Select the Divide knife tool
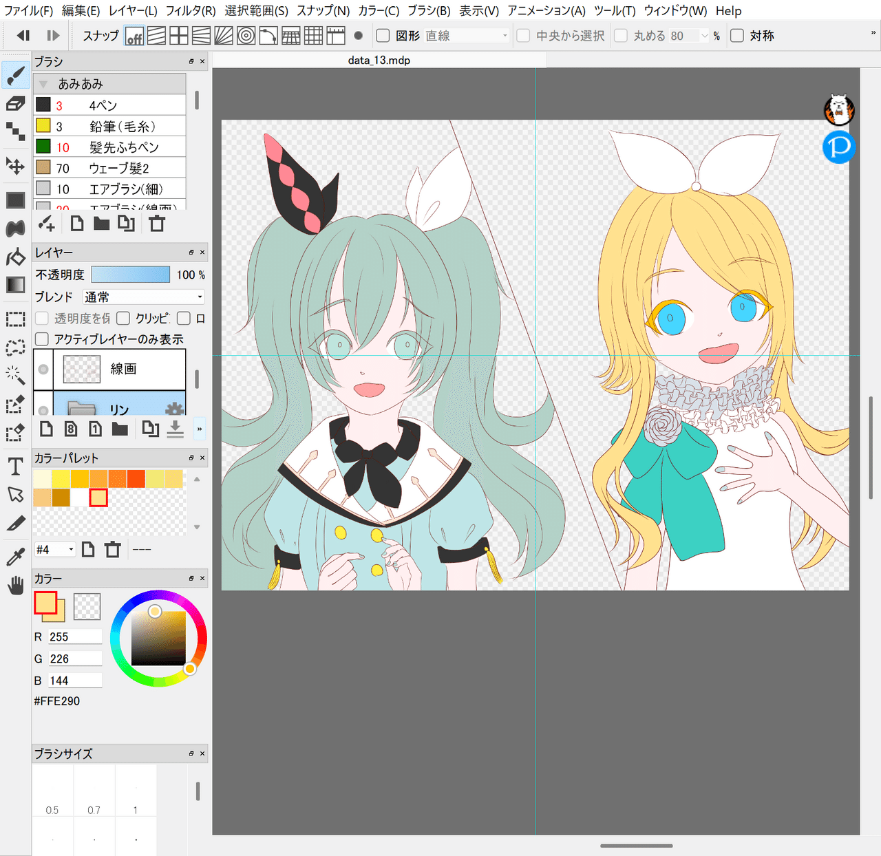The width and height of the screenshot is (881, 856). pyautogui.click(x=15, y=523)
